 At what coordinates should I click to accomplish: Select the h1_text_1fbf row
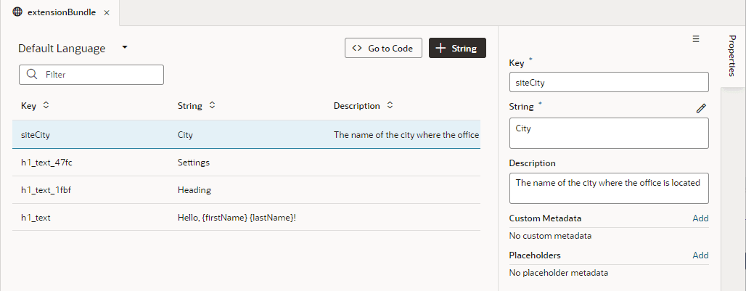(x=246, y=190)
